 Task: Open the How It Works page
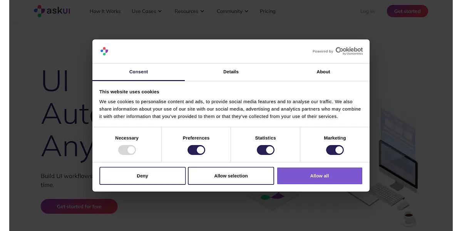point(105,12)
